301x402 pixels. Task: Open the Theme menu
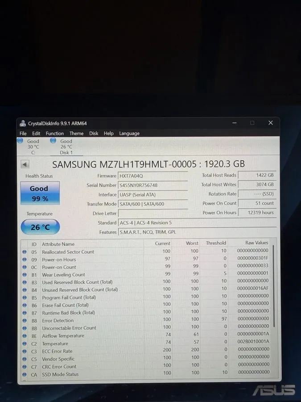tap(77, 133)
